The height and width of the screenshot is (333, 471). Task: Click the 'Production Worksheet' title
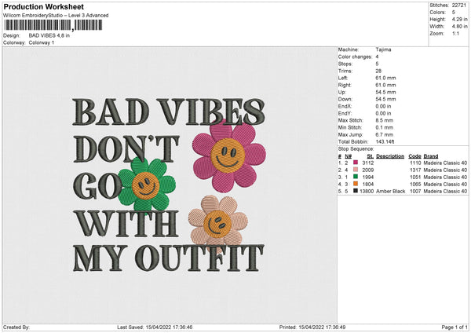43,6
